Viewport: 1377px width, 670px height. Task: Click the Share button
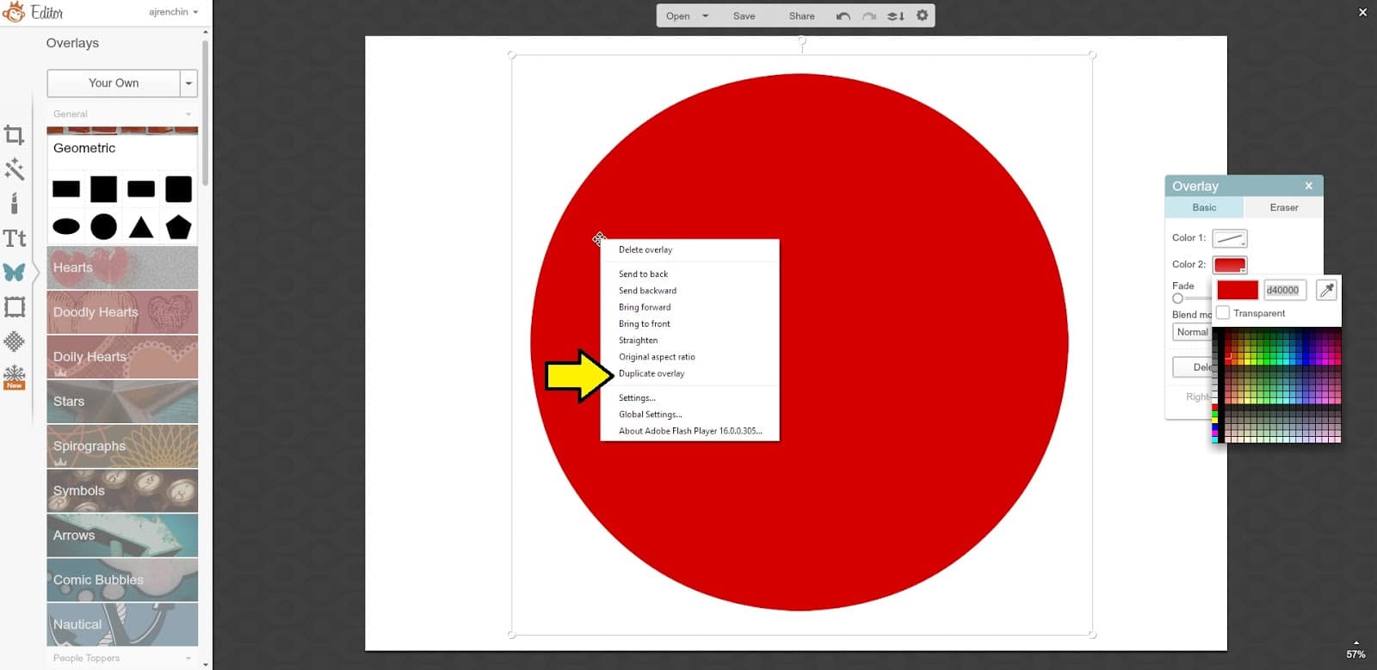point(801,15)
